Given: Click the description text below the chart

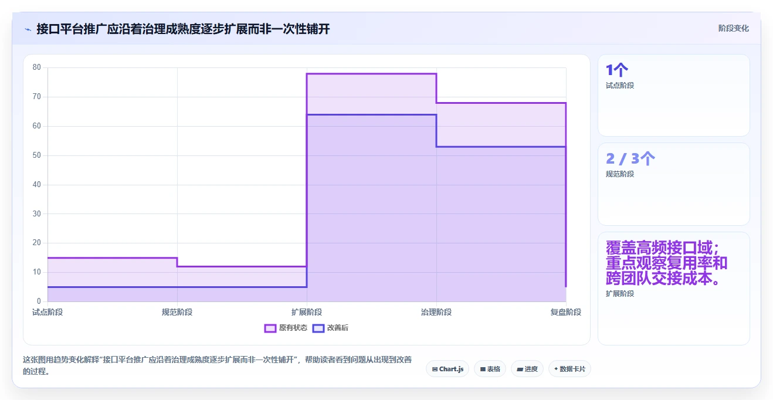Looking at the screenshot, I should (x=217, y=365).
